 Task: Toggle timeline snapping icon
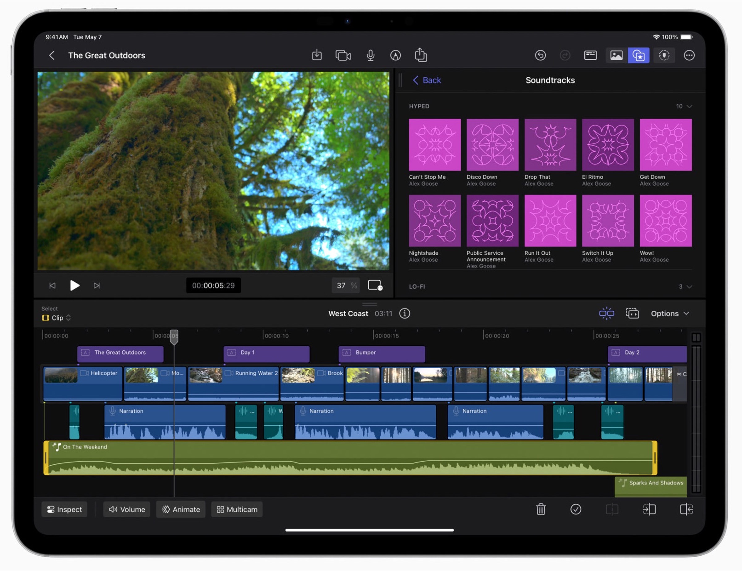coord(607,313)
